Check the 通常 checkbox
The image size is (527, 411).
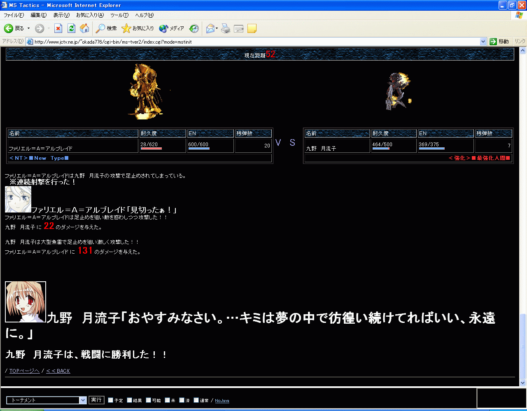tap(196, 400)
